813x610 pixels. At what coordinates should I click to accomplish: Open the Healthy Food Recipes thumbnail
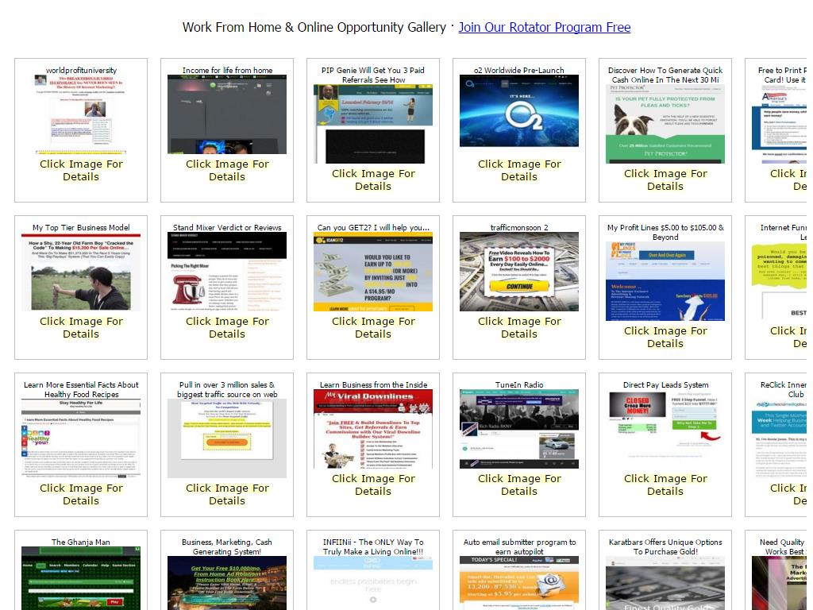pyautogui.click(x=81, y=438)
